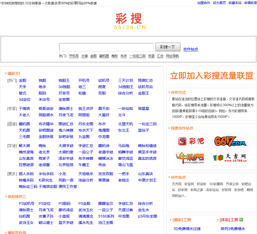Open the 天吉网 16788.cn logo
This screenshot has height=234, width=257.
coord(230,158)
